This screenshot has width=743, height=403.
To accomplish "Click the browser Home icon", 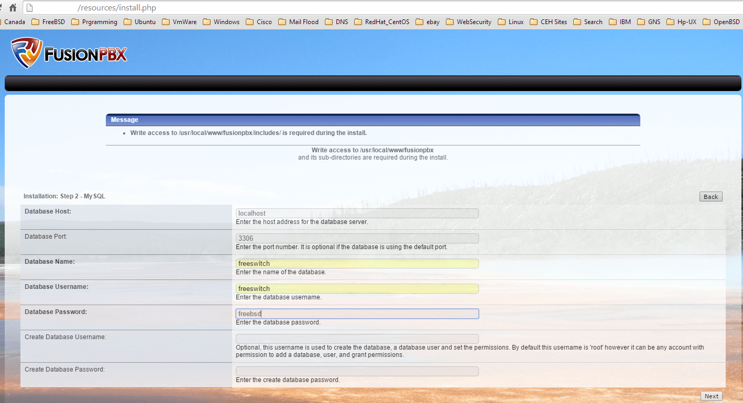I will coord(13,7).
